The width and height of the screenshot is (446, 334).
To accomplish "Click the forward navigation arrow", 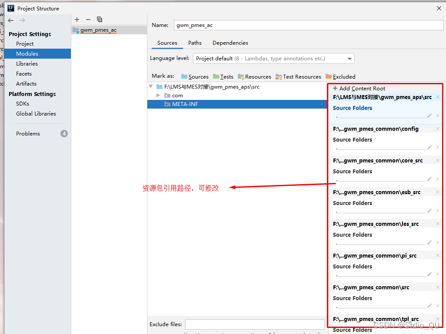I will (x=23, y=20).
